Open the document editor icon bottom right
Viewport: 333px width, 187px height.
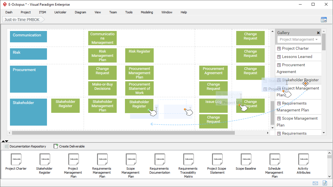click(325, 183)
